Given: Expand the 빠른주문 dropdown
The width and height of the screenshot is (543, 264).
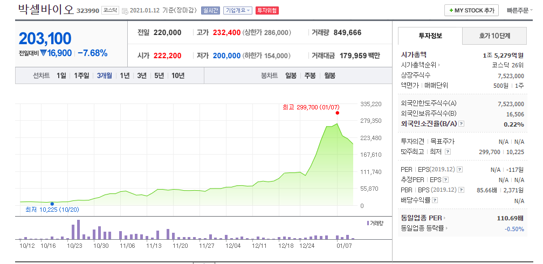Looking at the screenshot, I should (x=520, y=10).
